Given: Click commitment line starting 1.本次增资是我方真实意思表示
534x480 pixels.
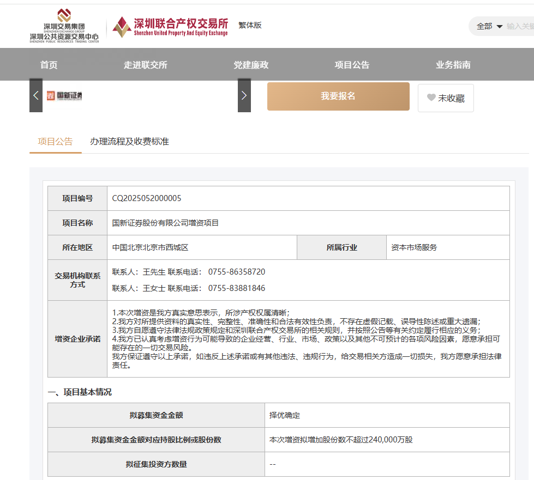Looking at the screenshot, I should pos(201,313).
